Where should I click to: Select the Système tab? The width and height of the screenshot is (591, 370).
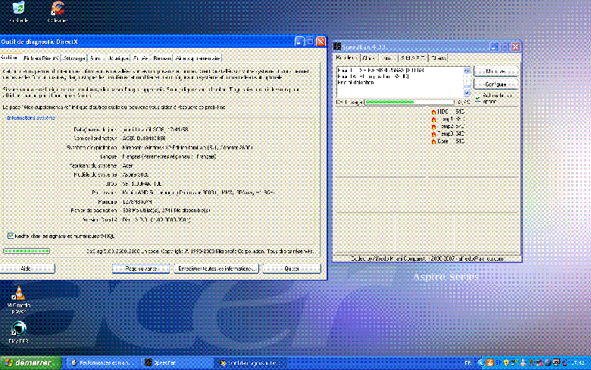(10, 58)
